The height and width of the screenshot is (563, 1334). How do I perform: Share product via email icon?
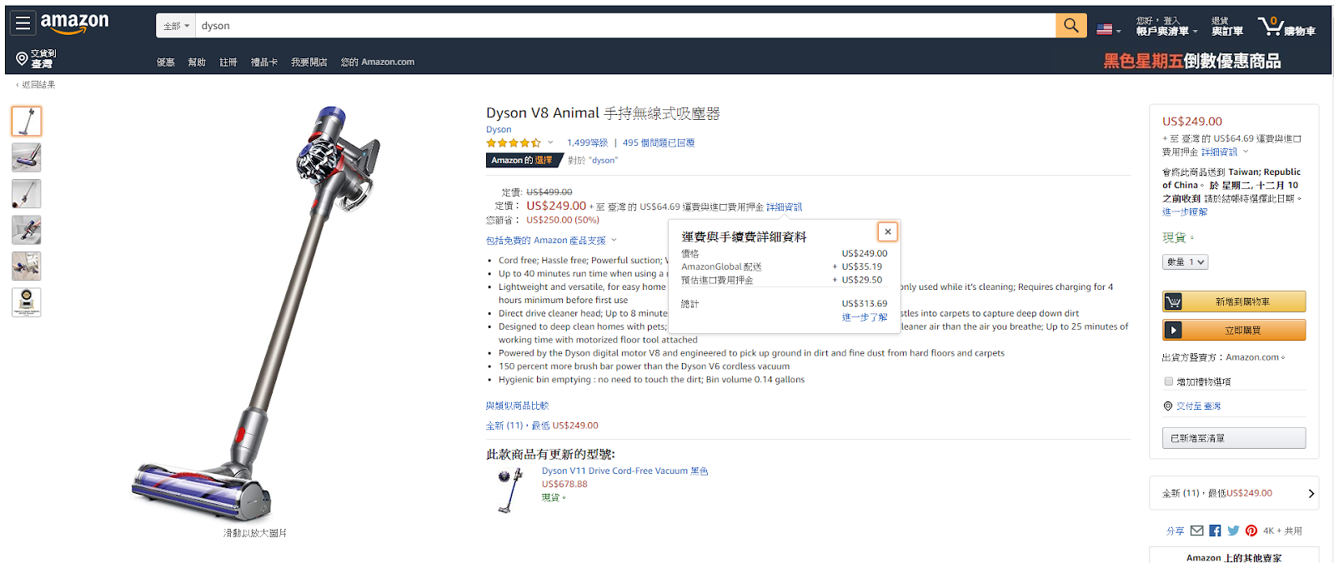(x=1196, y=531)
